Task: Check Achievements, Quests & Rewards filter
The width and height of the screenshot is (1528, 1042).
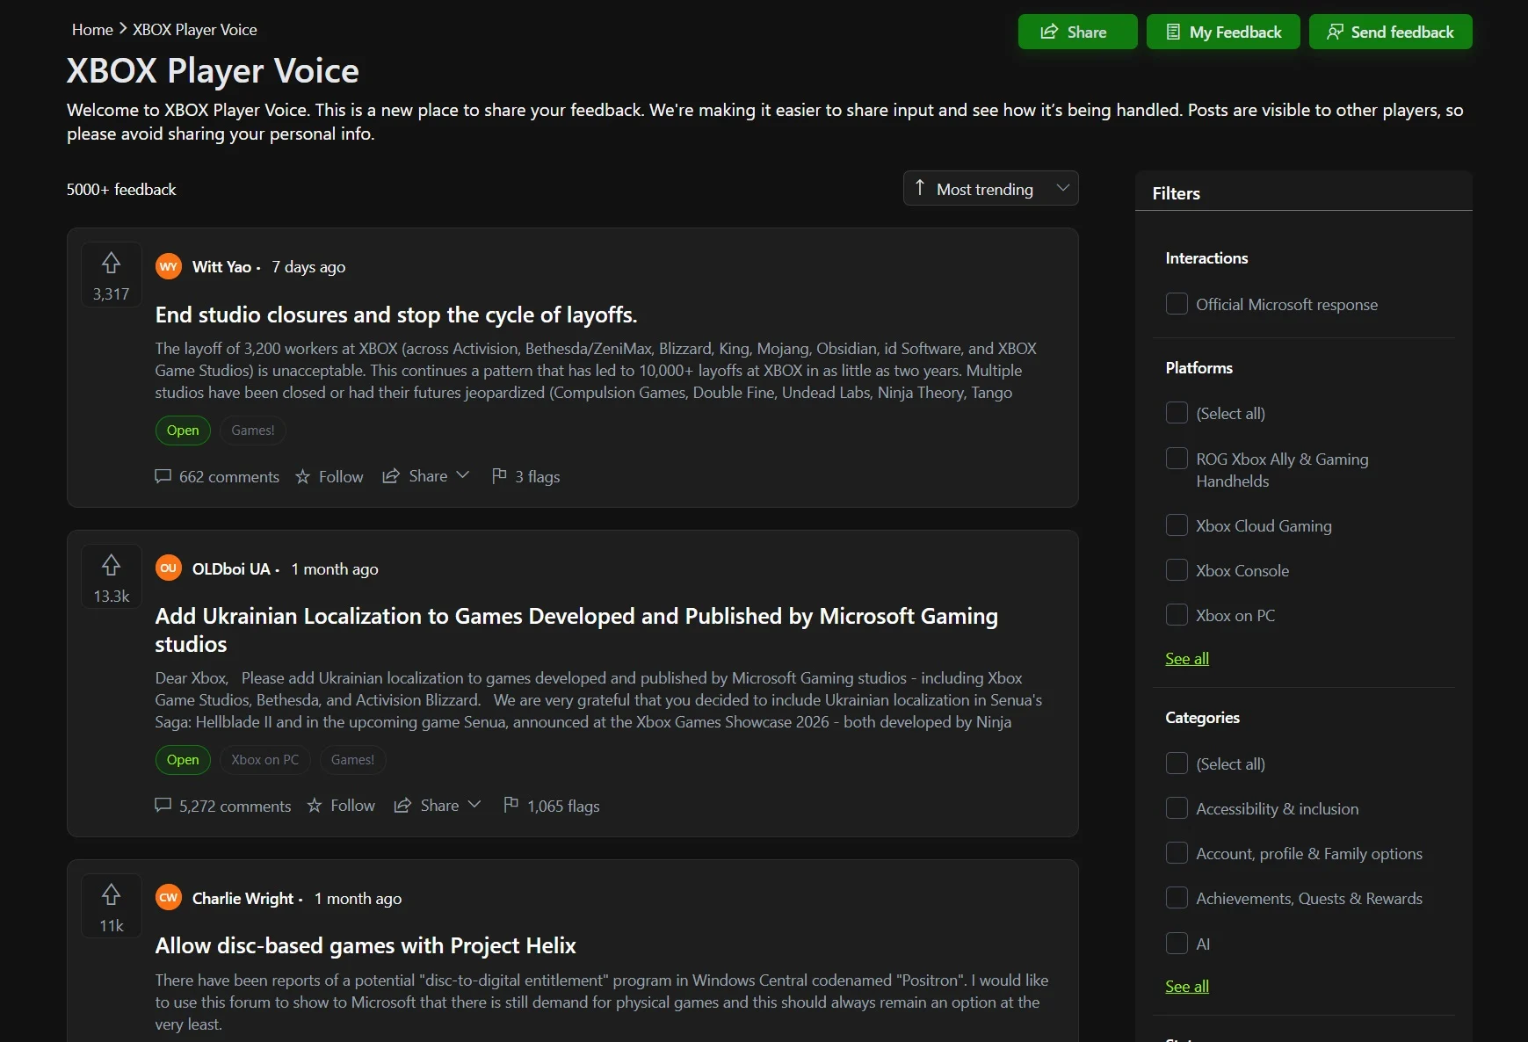Action: pos(1177,898)
